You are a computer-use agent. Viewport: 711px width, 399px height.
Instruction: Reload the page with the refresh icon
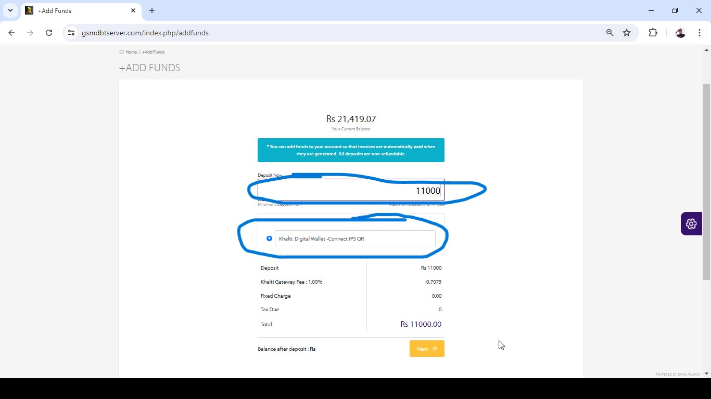[49, 33]
